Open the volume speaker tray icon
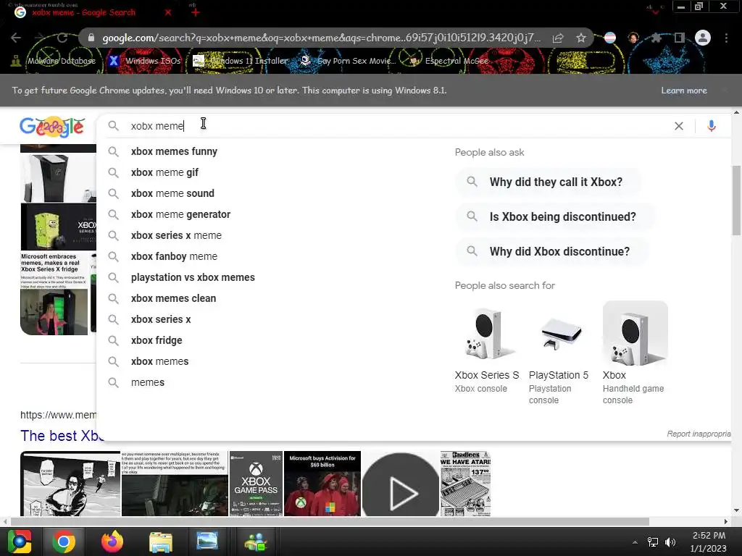 pos(670,542)
